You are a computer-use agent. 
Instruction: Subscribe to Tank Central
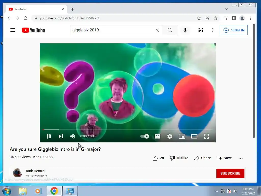[230, 173]
